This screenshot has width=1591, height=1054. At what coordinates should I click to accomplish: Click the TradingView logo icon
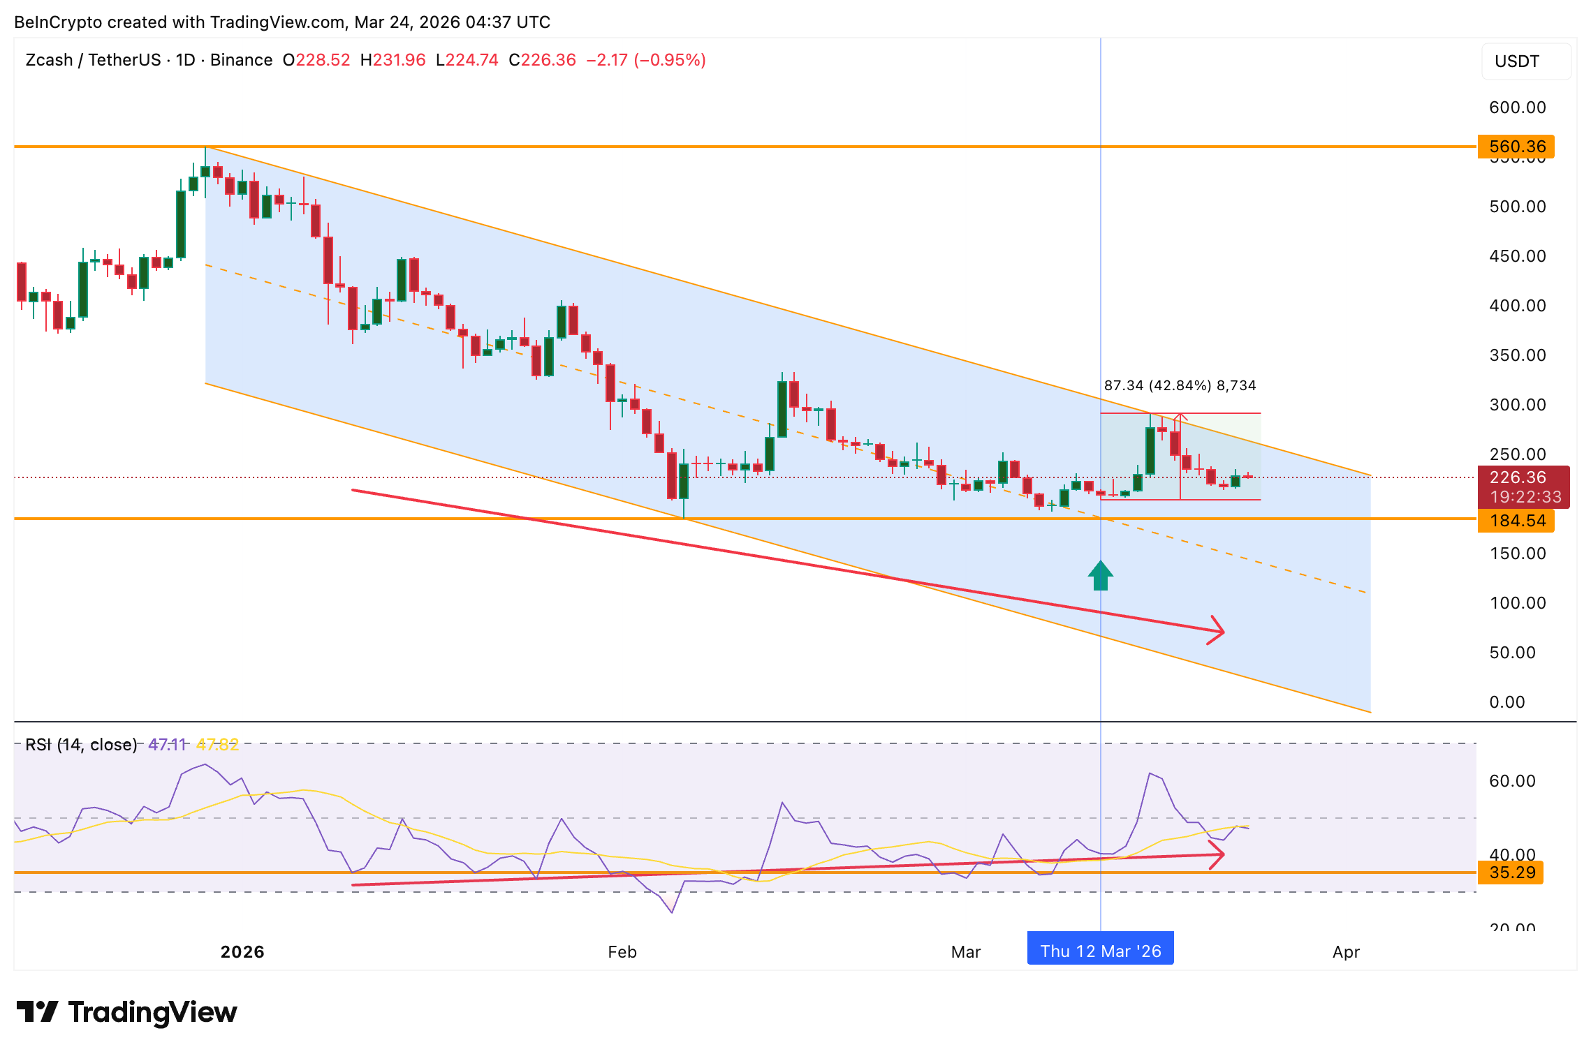tap(37, 1011)
